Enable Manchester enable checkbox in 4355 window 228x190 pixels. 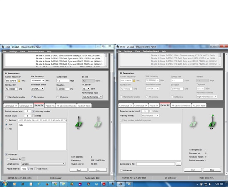(6, 97)
